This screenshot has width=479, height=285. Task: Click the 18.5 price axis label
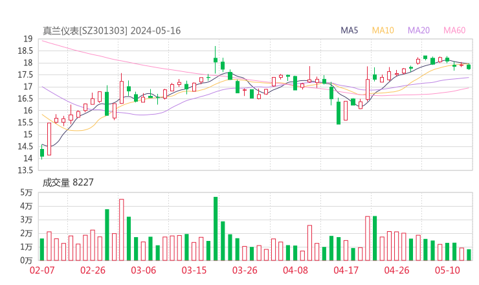(x=25, y=51)
